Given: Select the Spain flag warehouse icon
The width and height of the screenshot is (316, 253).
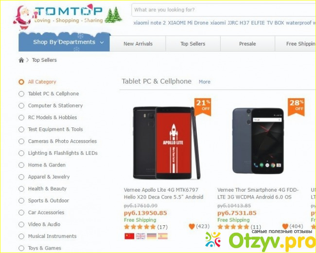Looking at the screenshot, I should (x=163, y=236).
